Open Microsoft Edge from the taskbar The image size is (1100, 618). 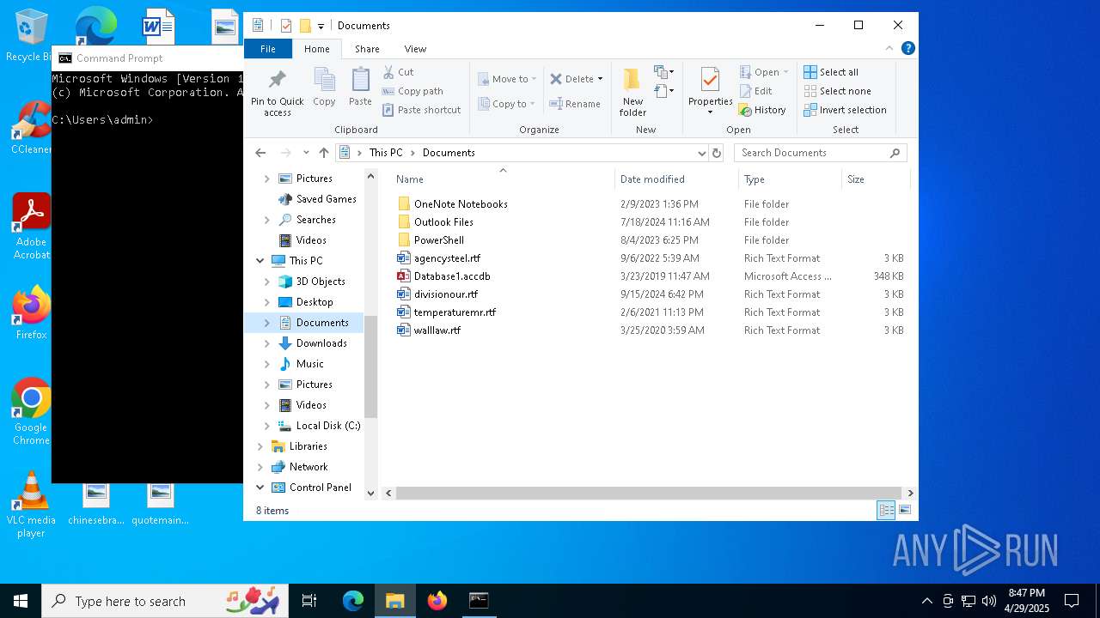[x=353, y=601]
